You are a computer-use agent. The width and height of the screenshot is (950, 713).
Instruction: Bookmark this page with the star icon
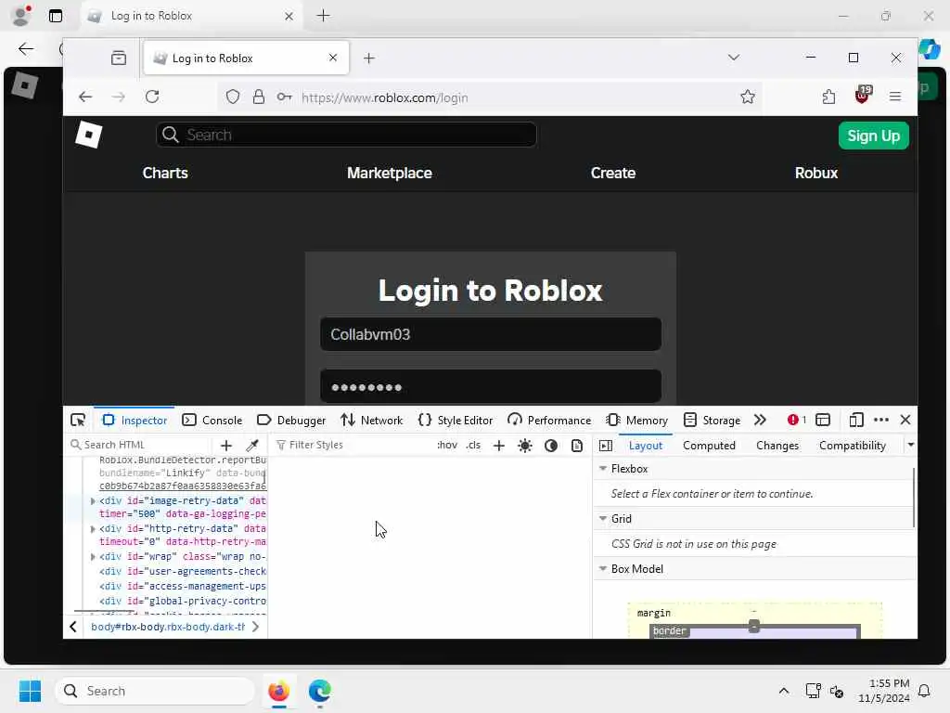(x=748, y=97)
